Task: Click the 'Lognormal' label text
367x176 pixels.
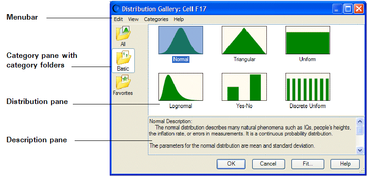Action: [x=180, y=106]
